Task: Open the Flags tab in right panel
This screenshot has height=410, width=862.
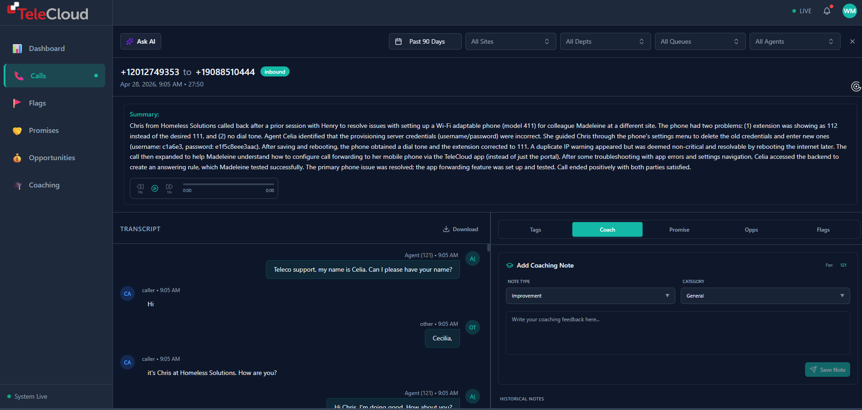Action: [x=823, y=230]
